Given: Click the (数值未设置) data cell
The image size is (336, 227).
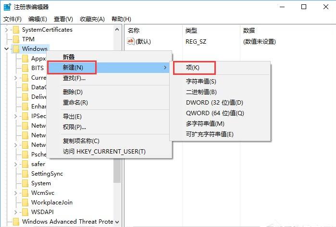Looking at the screenshot, I should point(259,41).
